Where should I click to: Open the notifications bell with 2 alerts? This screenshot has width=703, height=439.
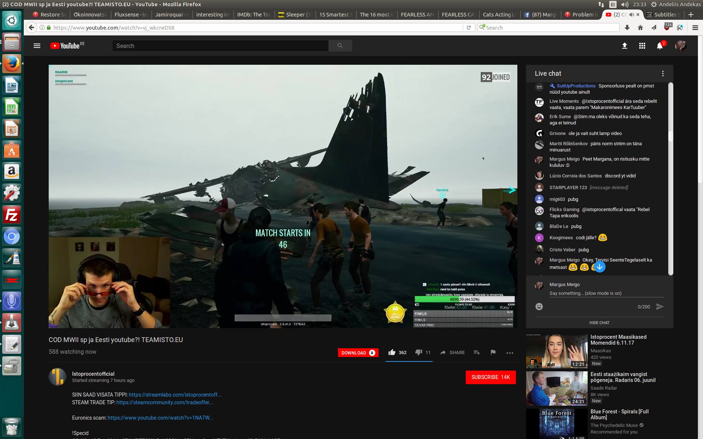click(660, 46)
